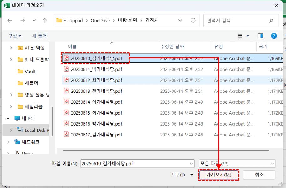Open the 모든 파일 file type dropdown
286x188 pixels.
237,164
